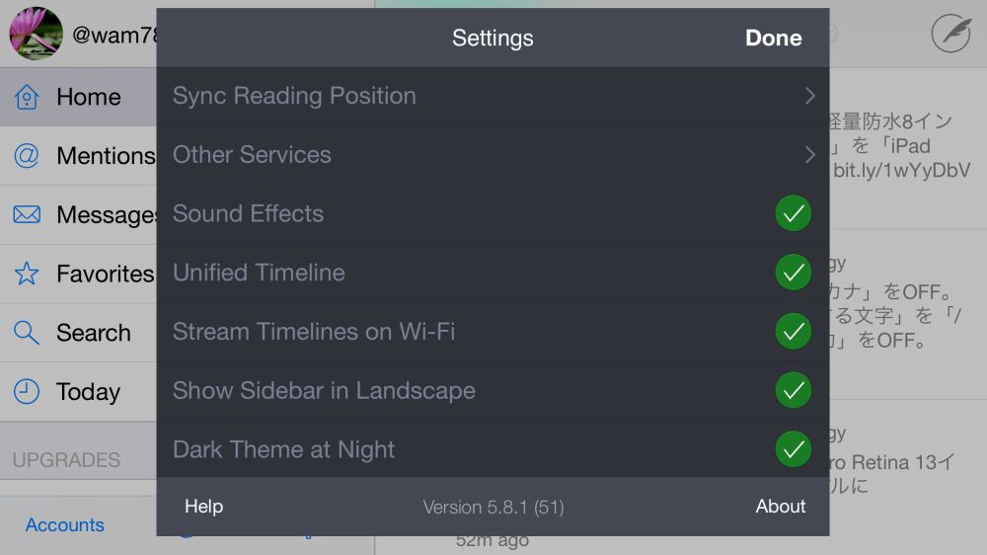Open Sync Reading Position chevron
The image size is (987, 555).
[x=809, y=96]
